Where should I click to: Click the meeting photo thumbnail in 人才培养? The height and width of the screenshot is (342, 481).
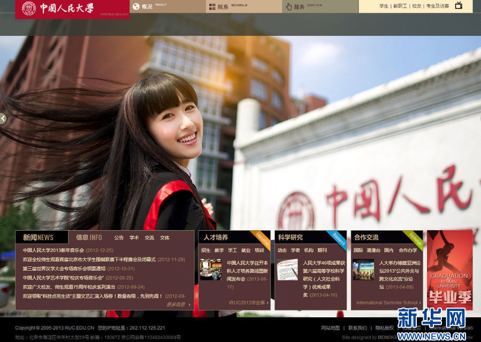210,269
